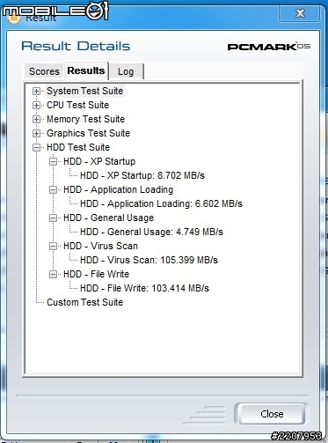Viewport: 328px width, 443px height.
Task: Collapse the HDD - Virus Scan node
Action: point(53,246)
